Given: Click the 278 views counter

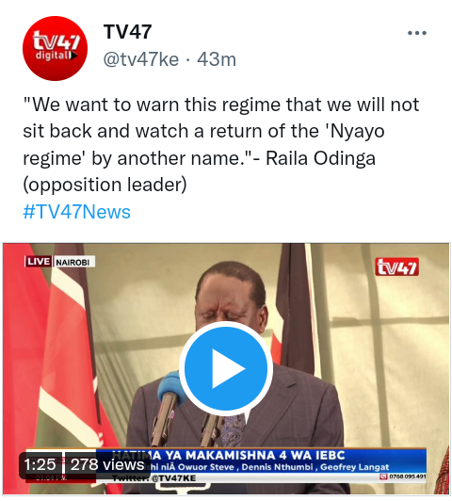Looking at the screenshot, I should pos(107,464).
